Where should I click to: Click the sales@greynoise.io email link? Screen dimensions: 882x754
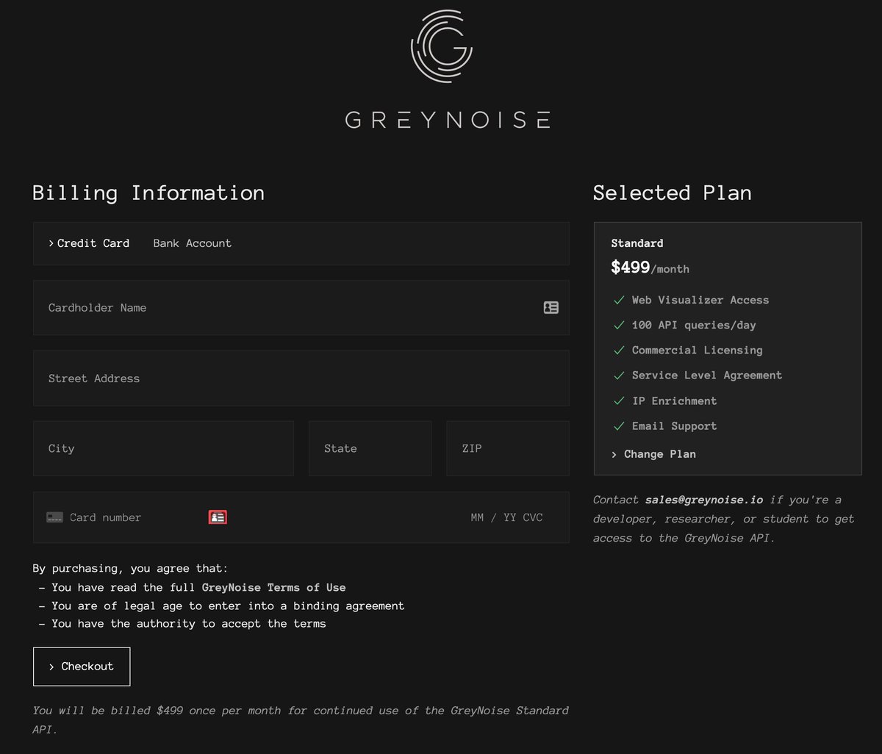pos(704,500)
